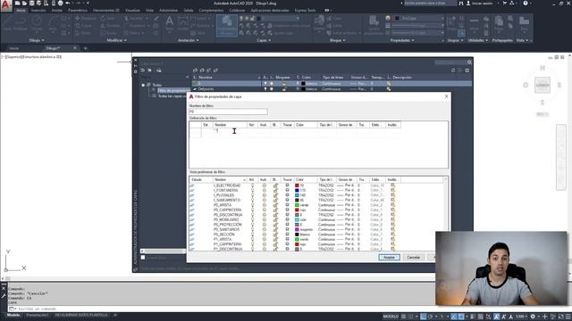Click the Cancelar button
Screen dimensions: 572x321
click(413, 258)
